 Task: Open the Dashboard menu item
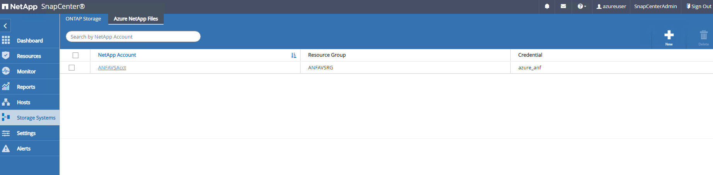pyautogui.click(x=30, y=40)
